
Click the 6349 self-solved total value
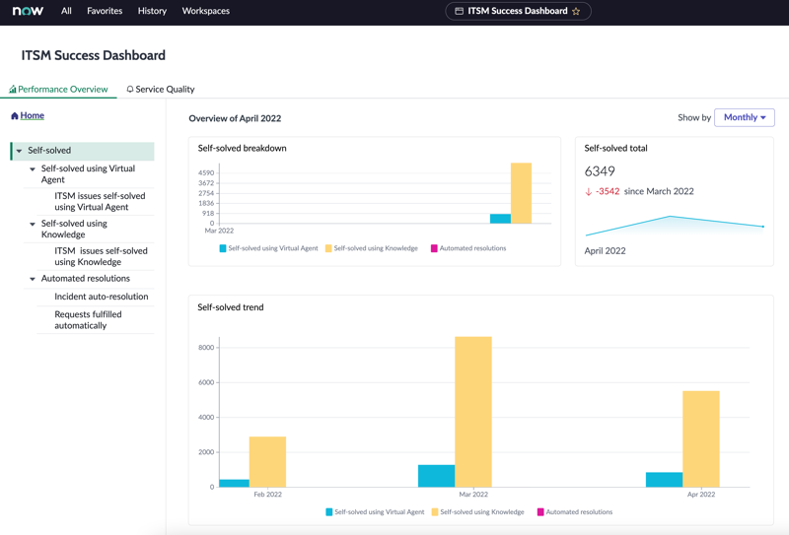coord(600,171)
